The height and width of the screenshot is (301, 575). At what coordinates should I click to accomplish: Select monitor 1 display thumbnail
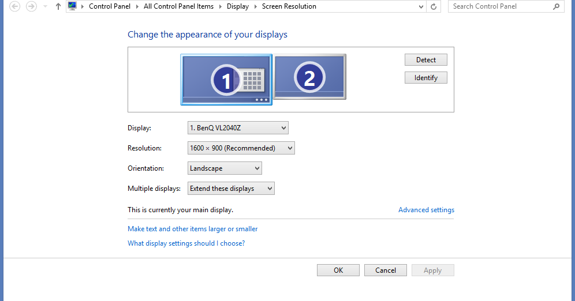pos(226,80)
